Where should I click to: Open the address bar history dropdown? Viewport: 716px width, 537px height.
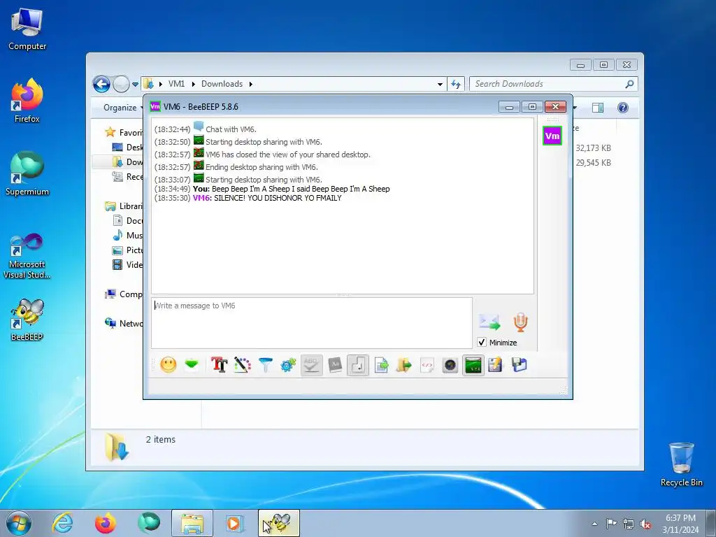(440, 84)
